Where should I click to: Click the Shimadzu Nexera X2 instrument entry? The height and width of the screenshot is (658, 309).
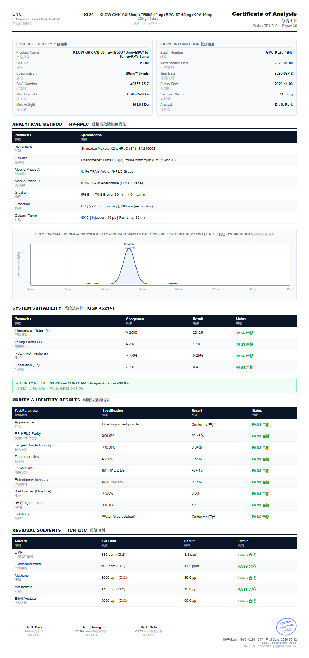(119, 149)
